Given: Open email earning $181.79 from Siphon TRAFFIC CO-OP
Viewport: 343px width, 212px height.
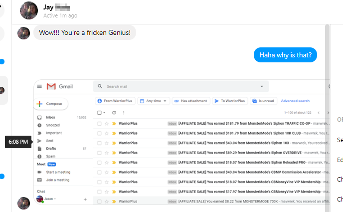Looking at the screenshot, I should tap(211, 124).
